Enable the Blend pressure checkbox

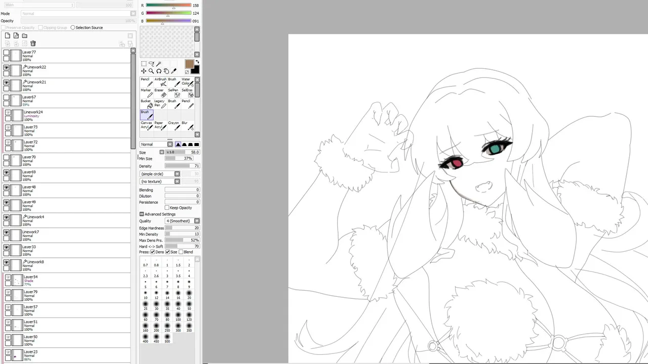[181, 252]
